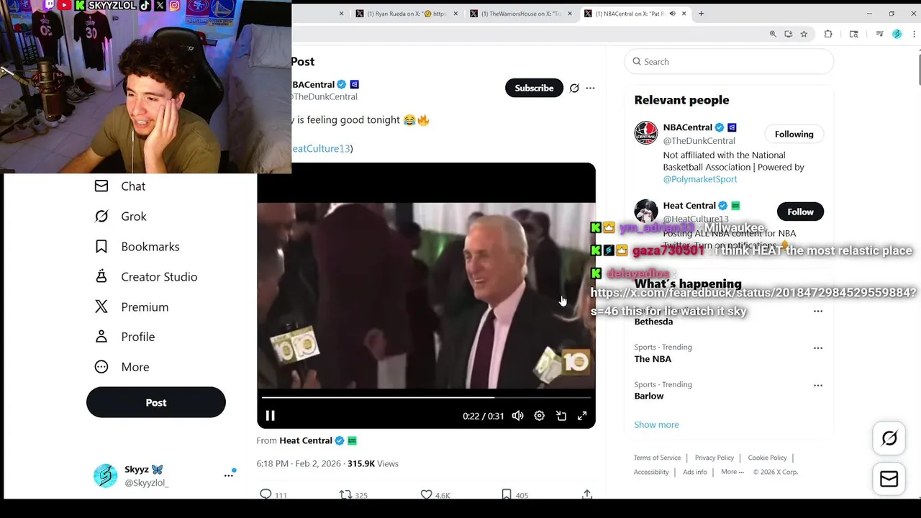Open more options for Barlow trend
The image size is (921, 518).
(x=817, y=386)
